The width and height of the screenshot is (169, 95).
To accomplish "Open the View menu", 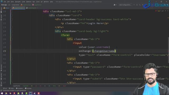I will click(x=12, y=2).
